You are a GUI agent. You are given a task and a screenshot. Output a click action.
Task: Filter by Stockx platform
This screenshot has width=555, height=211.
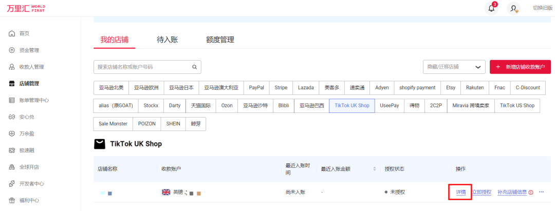[151, 106]
